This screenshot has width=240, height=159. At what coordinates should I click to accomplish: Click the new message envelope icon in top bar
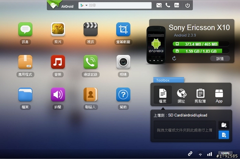(x=159, y=5)
